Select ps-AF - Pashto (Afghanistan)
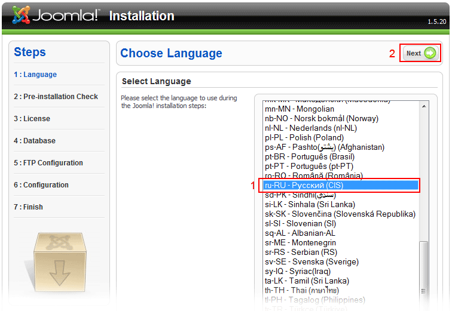Image resolution: width=452 pixels, height=311 pixels. point(341,147)
